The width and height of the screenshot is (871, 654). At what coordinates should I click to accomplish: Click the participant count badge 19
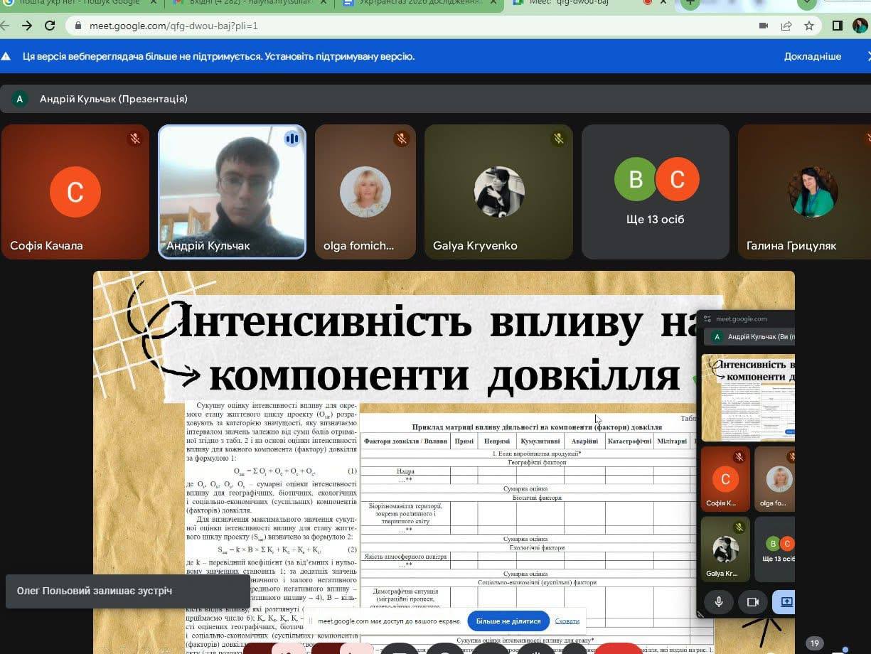[x=815, y=643]
